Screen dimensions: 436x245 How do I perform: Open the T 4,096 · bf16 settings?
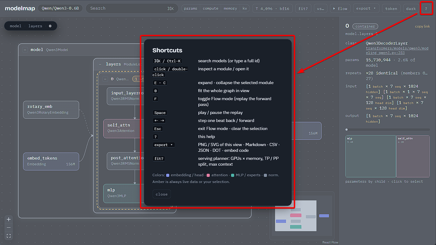[272, 8]
